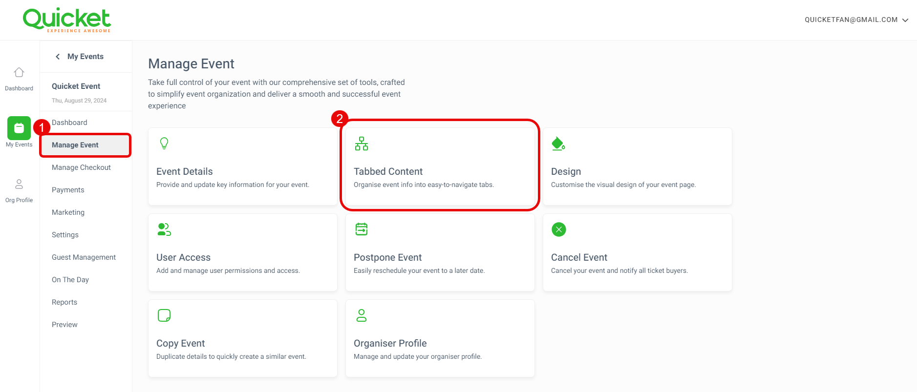The height and width of the screenshot is (392, 917).
Task: Select the green My Events calendar icon
Action: [x=19, y=128]
